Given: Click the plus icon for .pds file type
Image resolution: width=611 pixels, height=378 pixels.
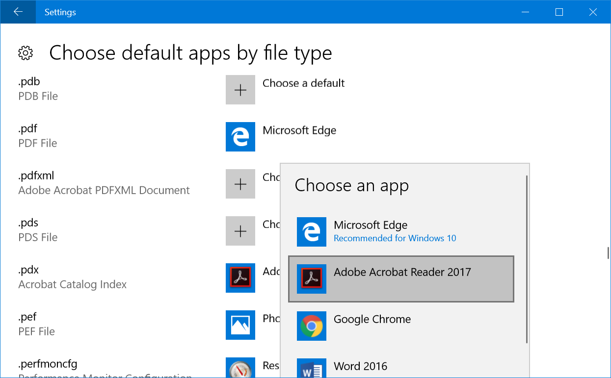Looking at the screenshot, I should click(240, 231).
